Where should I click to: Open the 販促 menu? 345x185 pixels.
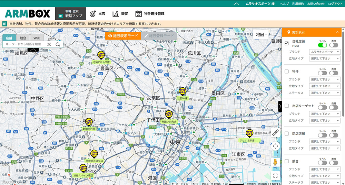coord(120,14)
